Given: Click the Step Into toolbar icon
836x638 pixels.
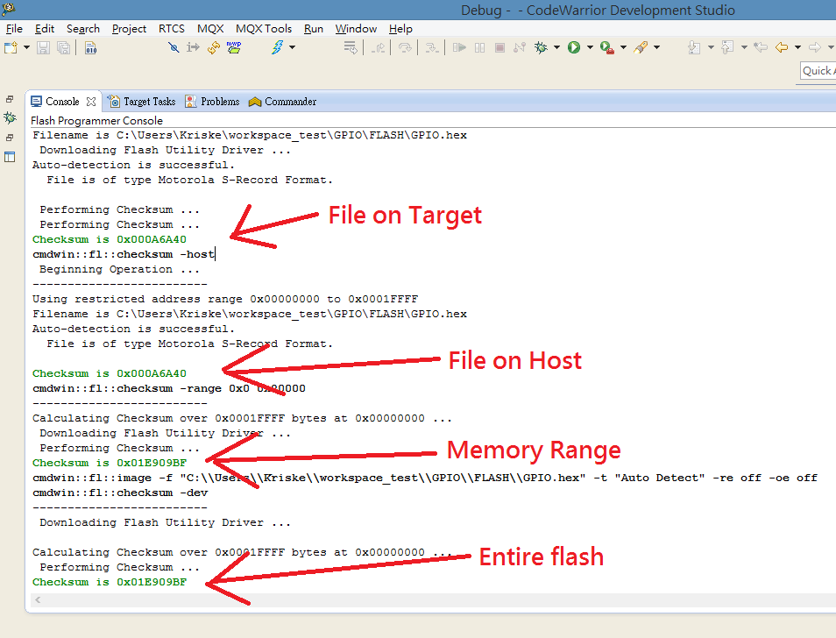Looking at the screenshot, I should point(432,48).
